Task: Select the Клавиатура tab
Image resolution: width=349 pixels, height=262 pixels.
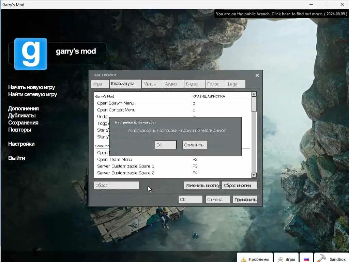Action: pos(125,84)
